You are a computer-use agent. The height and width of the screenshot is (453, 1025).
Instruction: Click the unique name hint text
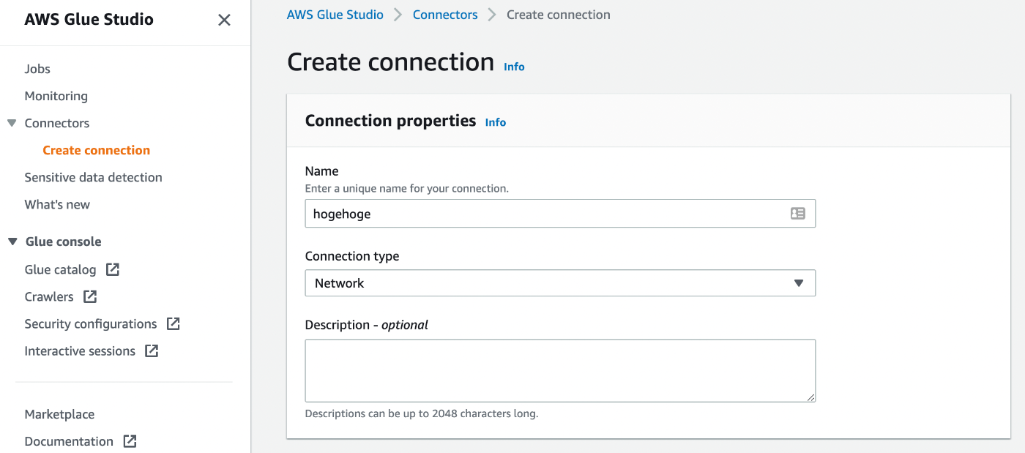point(406,188)
